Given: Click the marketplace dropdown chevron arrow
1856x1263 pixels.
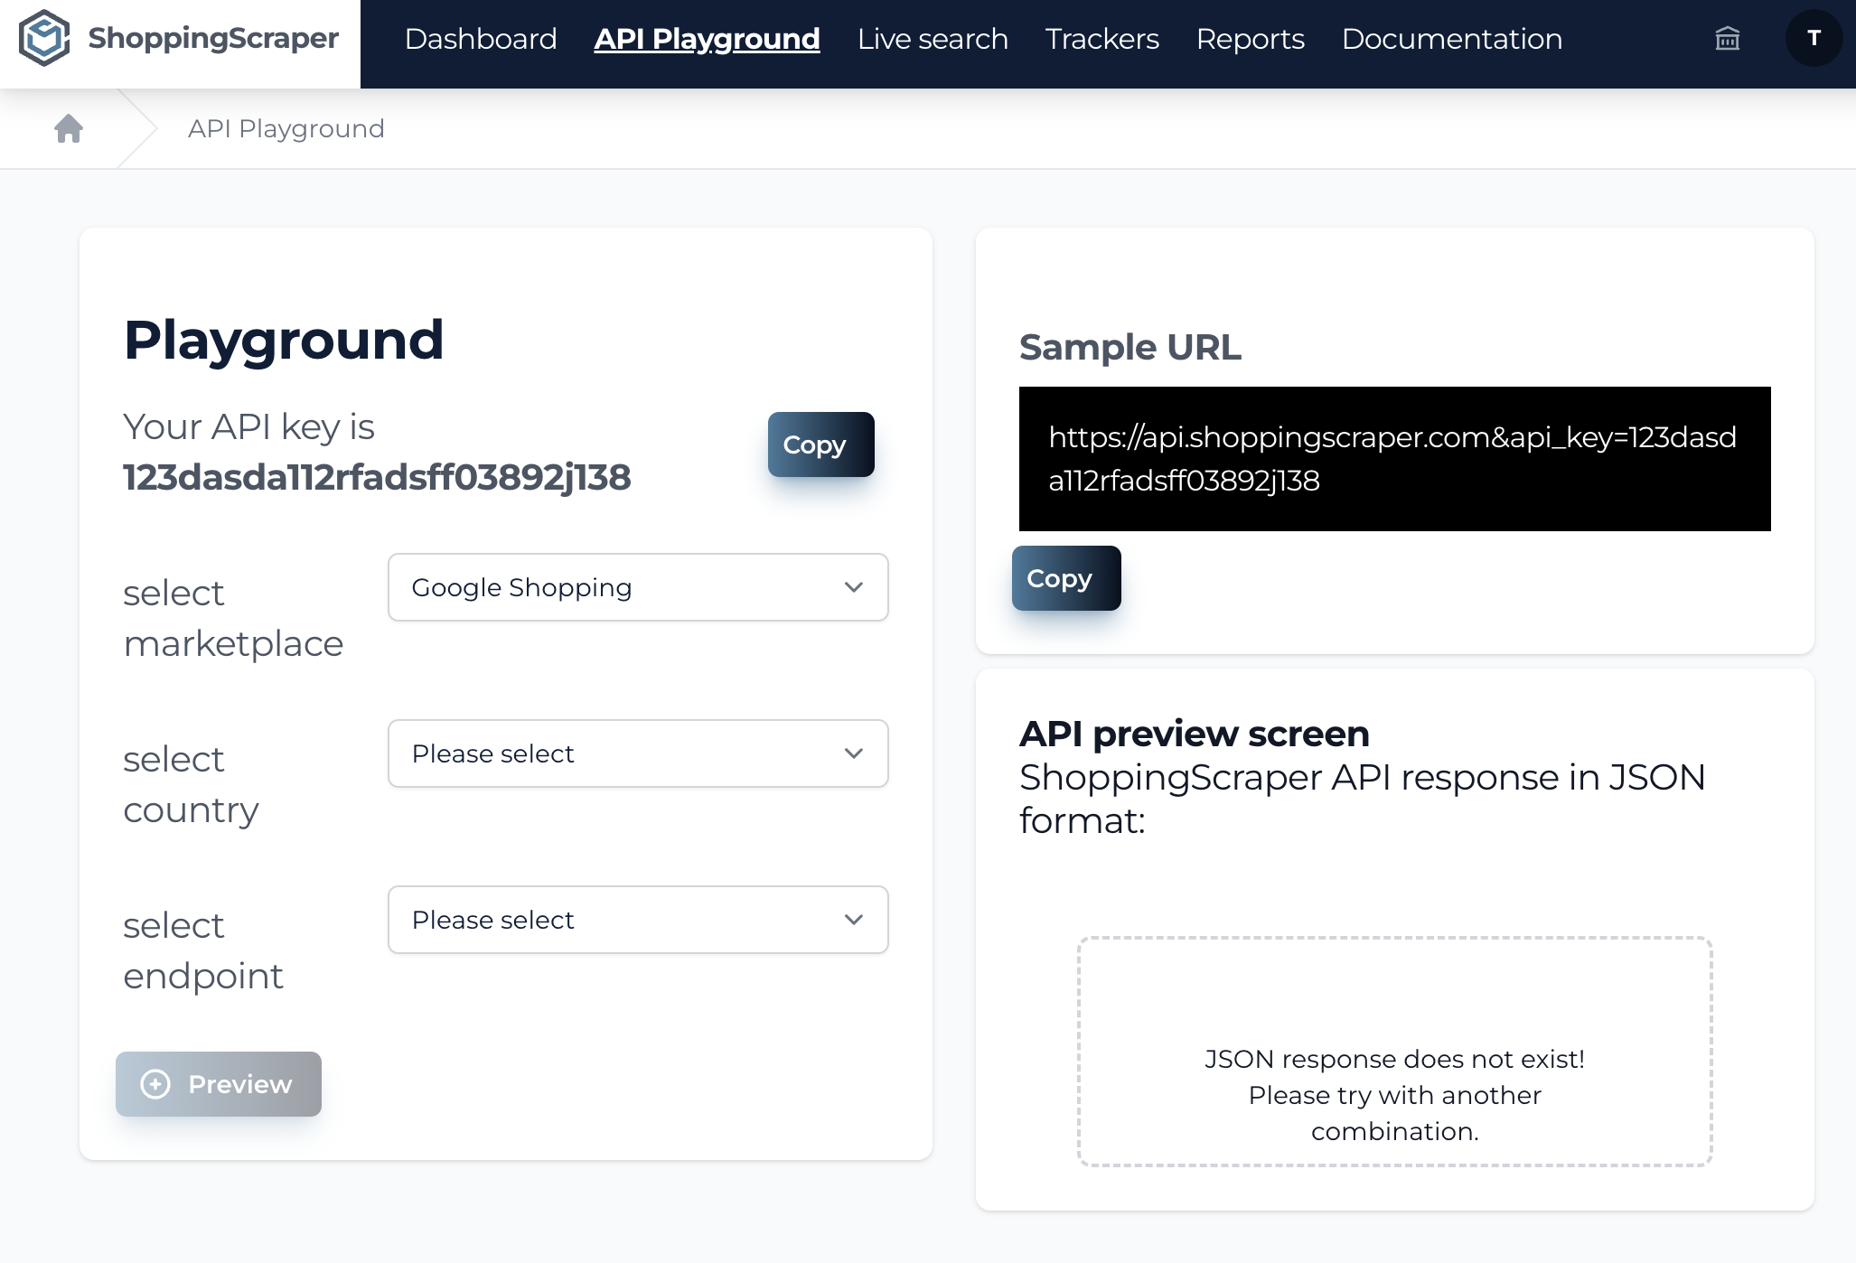Looking at the screenshot, I should tap(853, 588).
